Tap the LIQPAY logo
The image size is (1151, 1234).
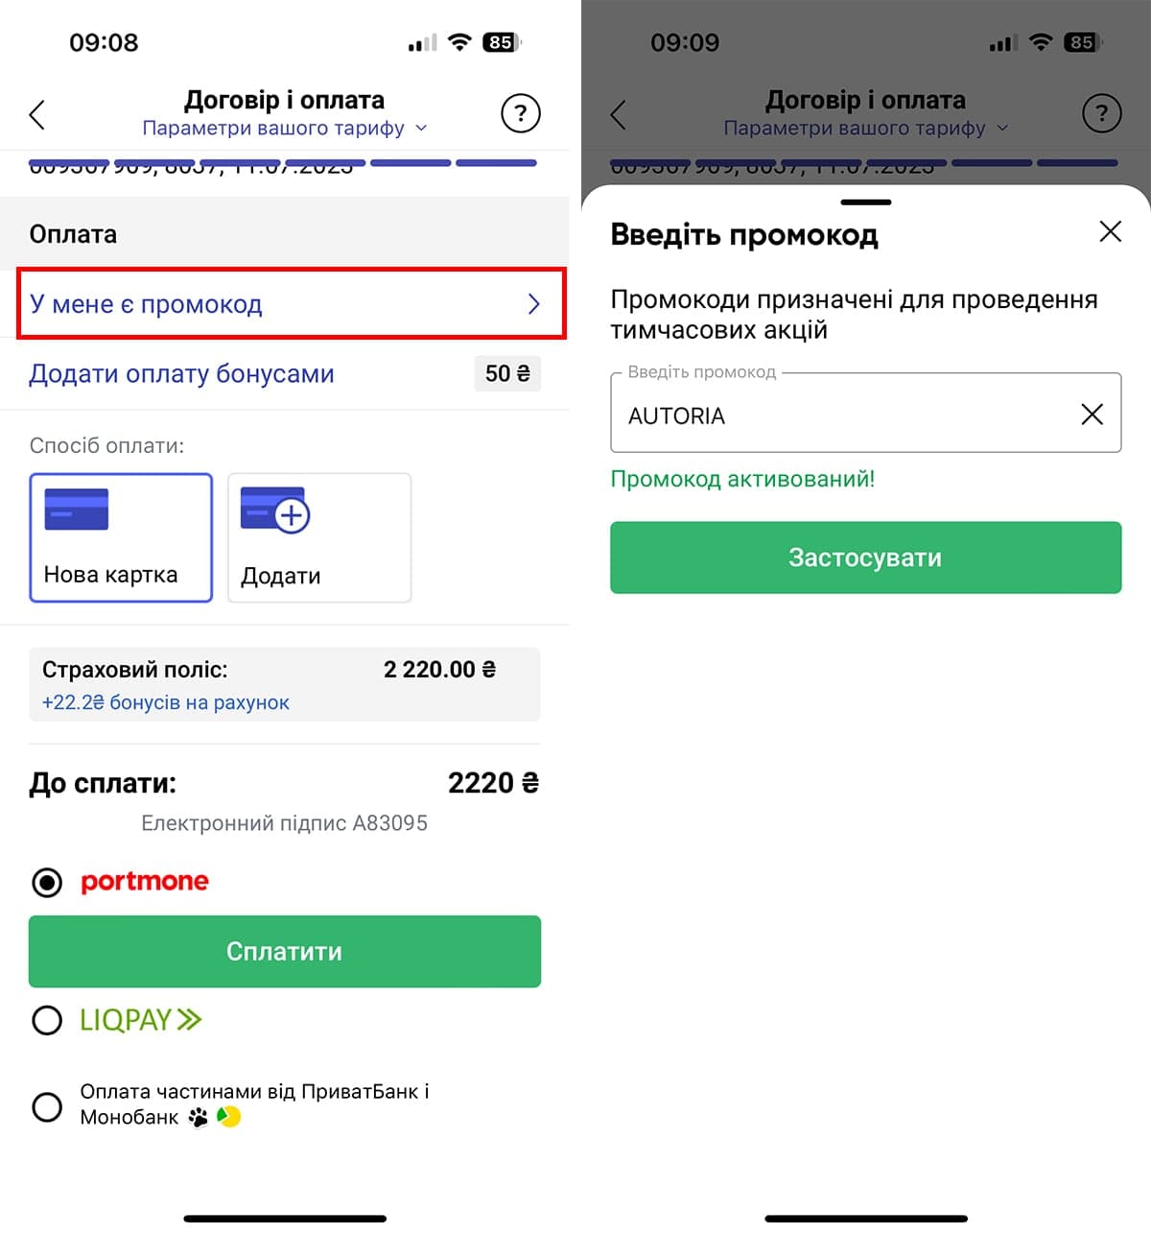pyautogui.click(x=141, y=1019)
